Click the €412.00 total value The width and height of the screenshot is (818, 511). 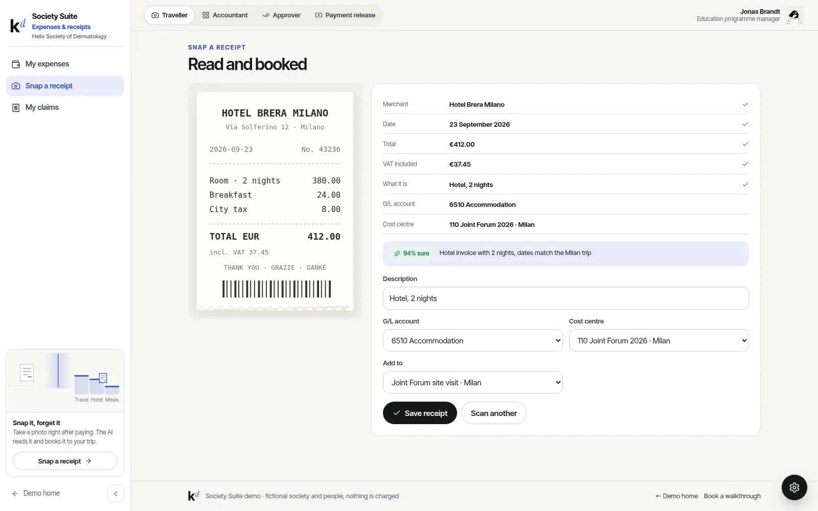coord(462,144)
